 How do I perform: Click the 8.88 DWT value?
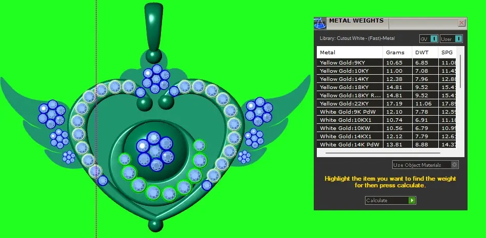click(x=421, y=144)
